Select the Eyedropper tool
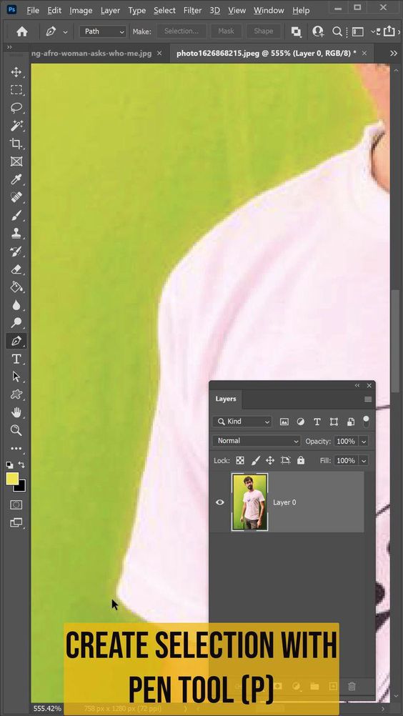The height and width of the screenshot is (716, 403). click(16, 179)
